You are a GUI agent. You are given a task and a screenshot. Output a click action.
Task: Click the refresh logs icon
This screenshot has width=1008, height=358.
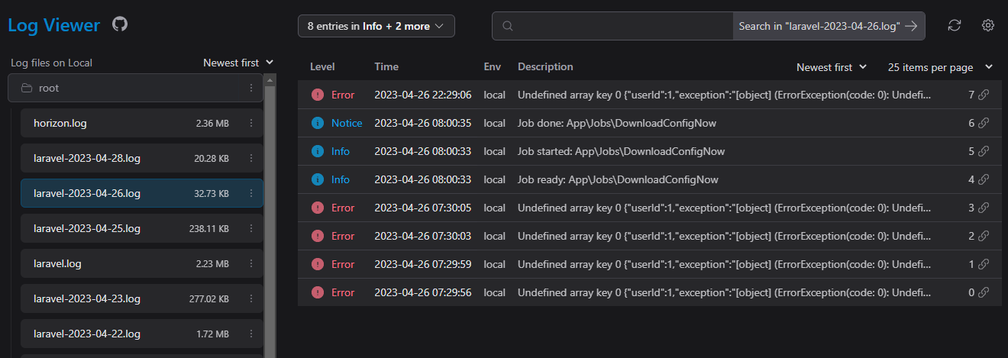[x=954, y=25]
